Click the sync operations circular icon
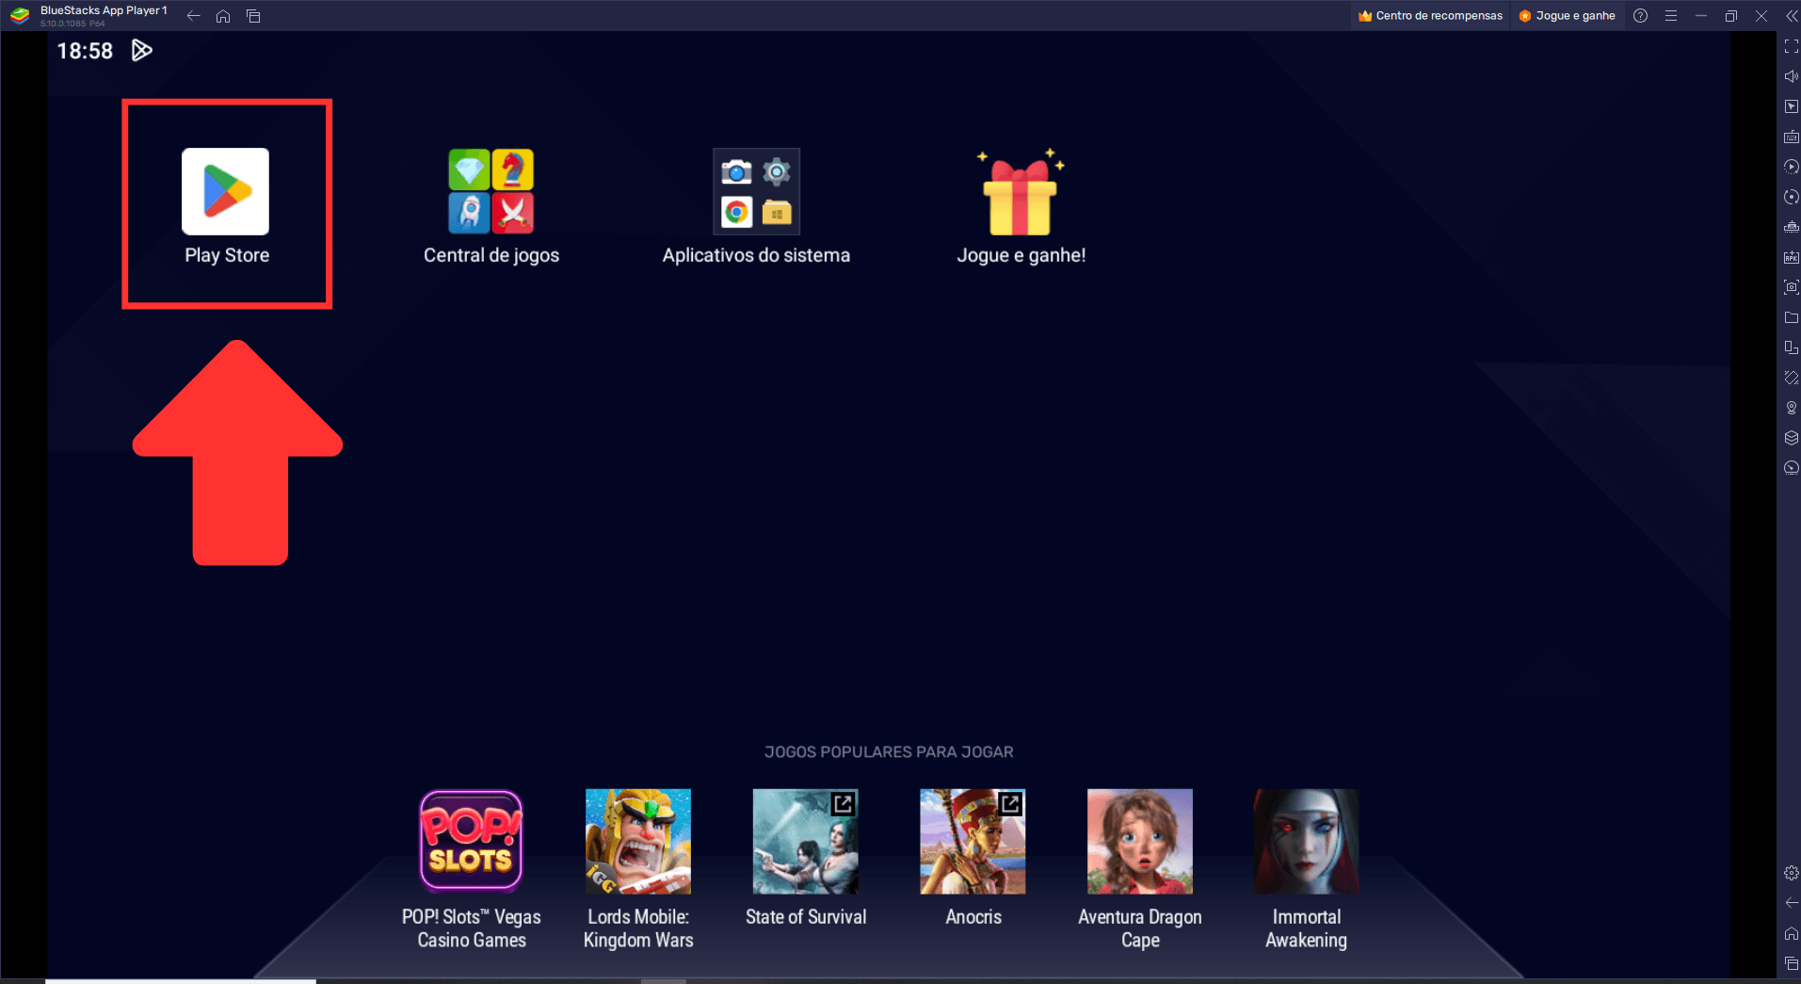This screenshot has width=1801, height=984. pos(1792,197)
